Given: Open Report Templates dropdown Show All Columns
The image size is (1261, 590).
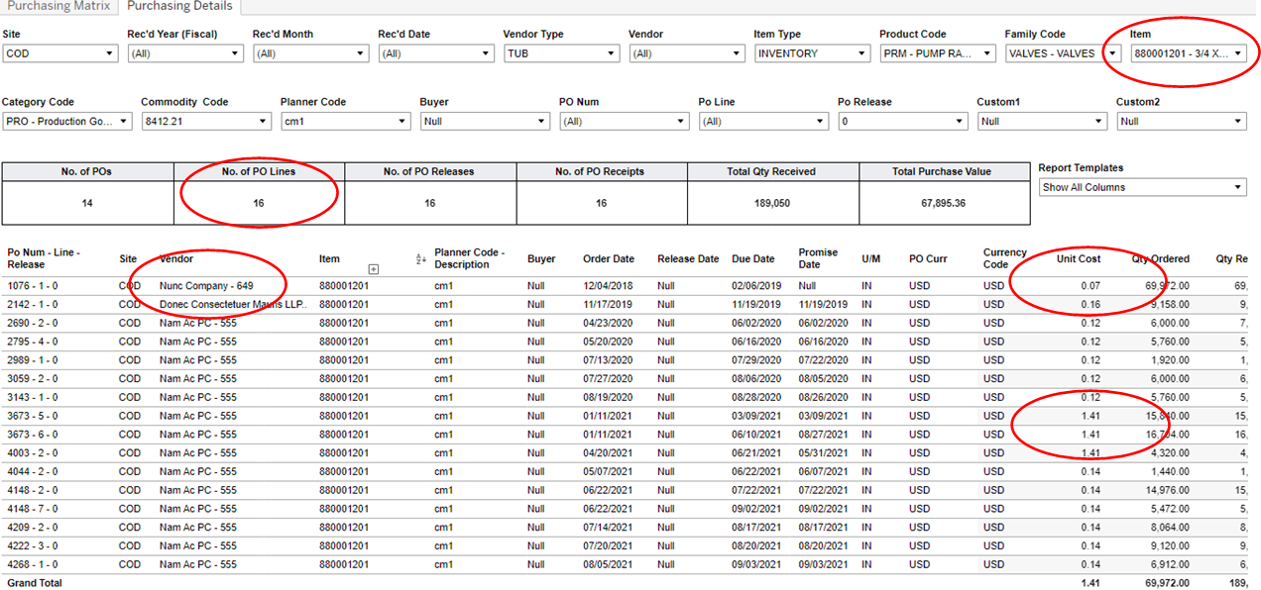Looking at the screenshot, I should (x=1143, y=187).
